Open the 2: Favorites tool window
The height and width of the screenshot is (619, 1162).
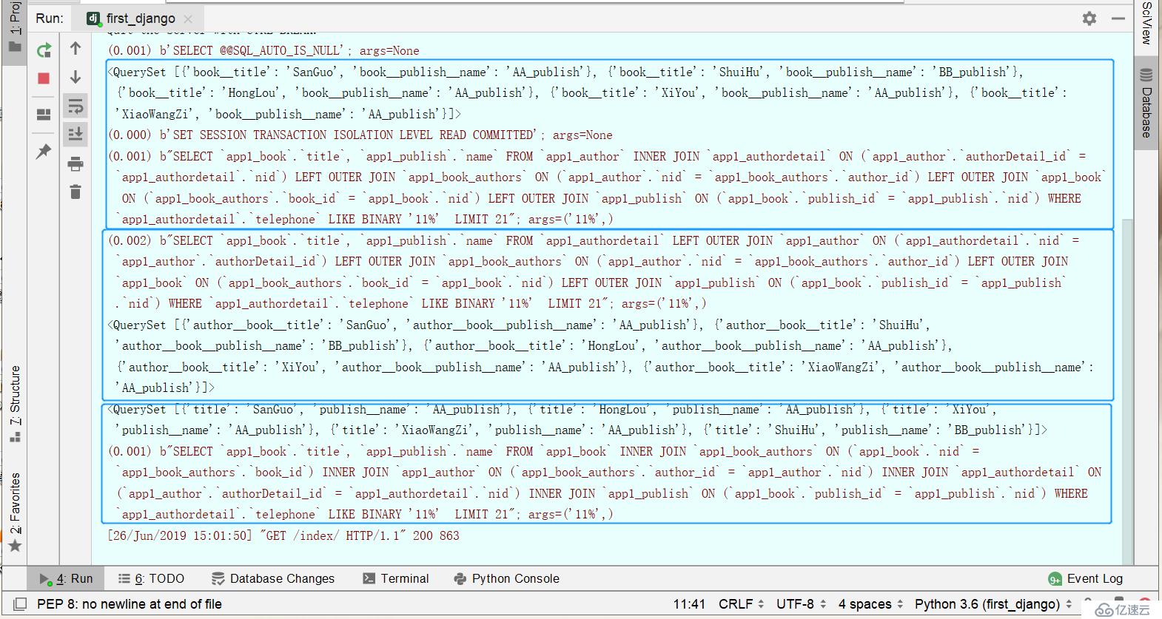click(x=15, y=513)
